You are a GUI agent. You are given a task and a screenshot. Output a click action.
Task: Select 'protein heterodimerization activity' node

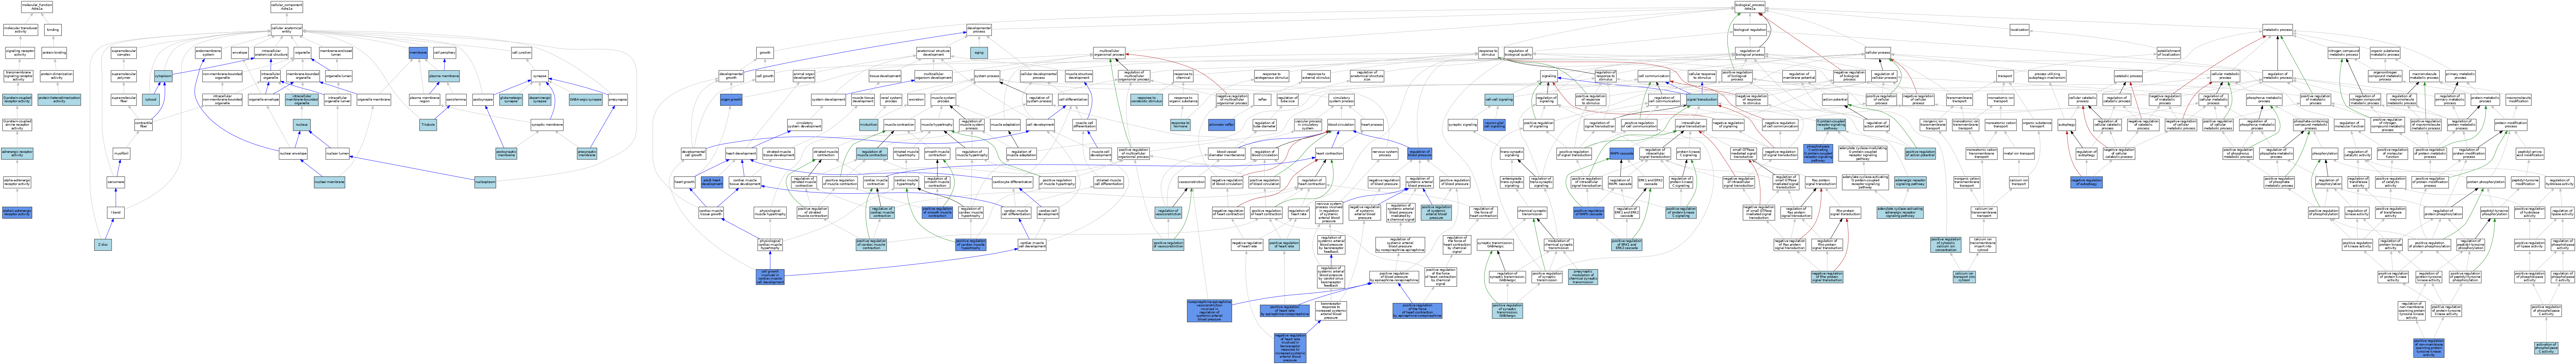click(x=59, y=100)
